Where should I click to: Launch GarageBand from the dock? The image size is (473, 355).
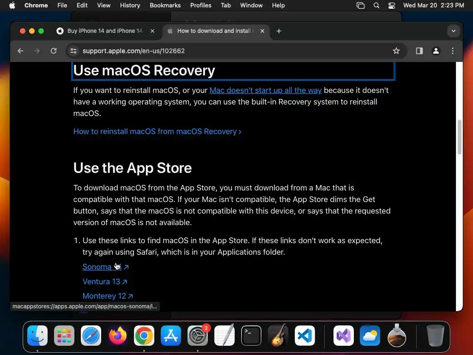[278, 336]
